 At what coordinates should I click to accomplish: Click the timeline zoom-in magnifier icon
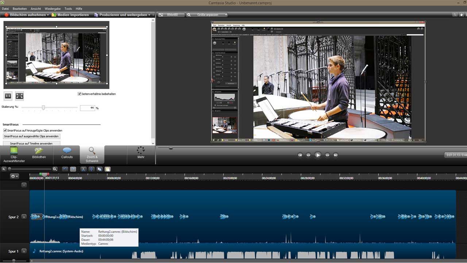click(55, 169)
